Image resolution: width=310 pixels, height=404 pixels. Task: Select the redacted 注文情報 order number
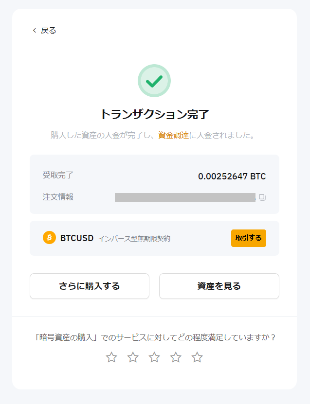pos(185,197)
